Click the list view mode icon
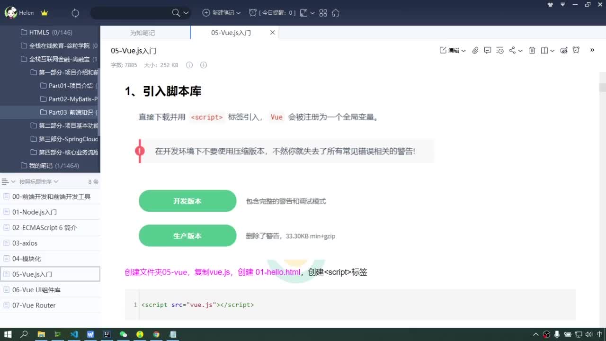Image resolution: width=606 pixels, height=341 pixels. [x=6, y=181]
